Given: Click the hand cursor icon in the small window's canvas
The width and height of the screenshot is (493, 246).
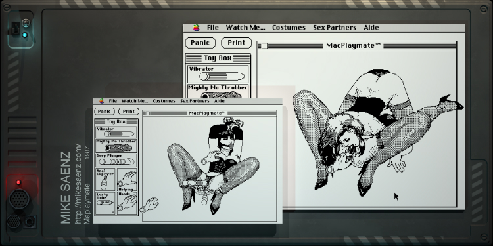Looking at the screenshot, I should (x=150, y=205).
